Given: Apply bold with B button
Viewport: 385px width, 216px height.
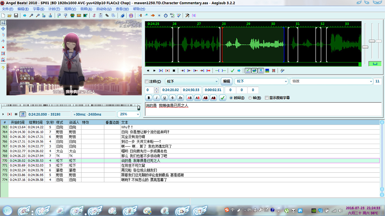Looking at the screenshot, I should point(149,98).
